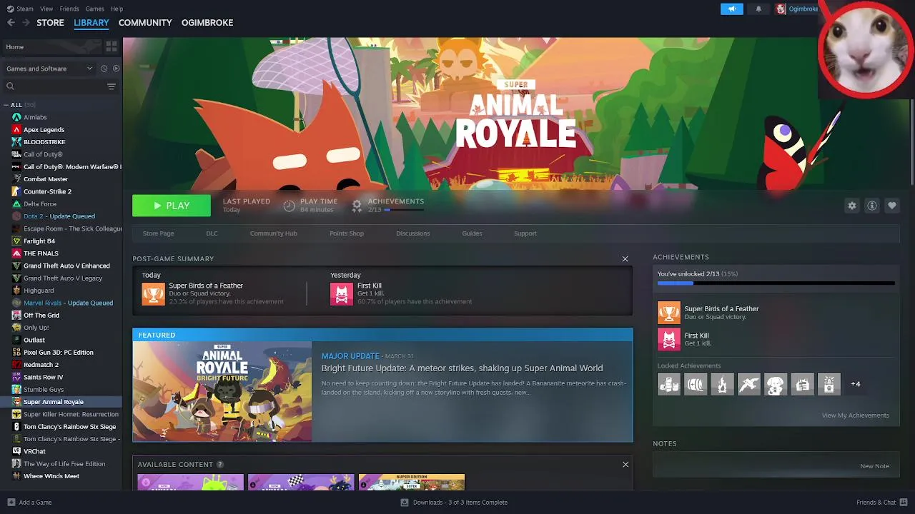Open the library grid view icon
Viewport: 915px width, 514px height.
(112, 46)
